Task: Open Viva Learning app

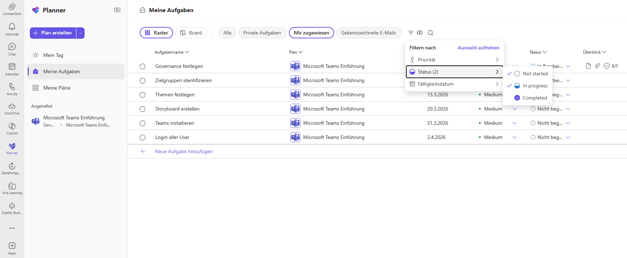Action: [x=12, y=188]
